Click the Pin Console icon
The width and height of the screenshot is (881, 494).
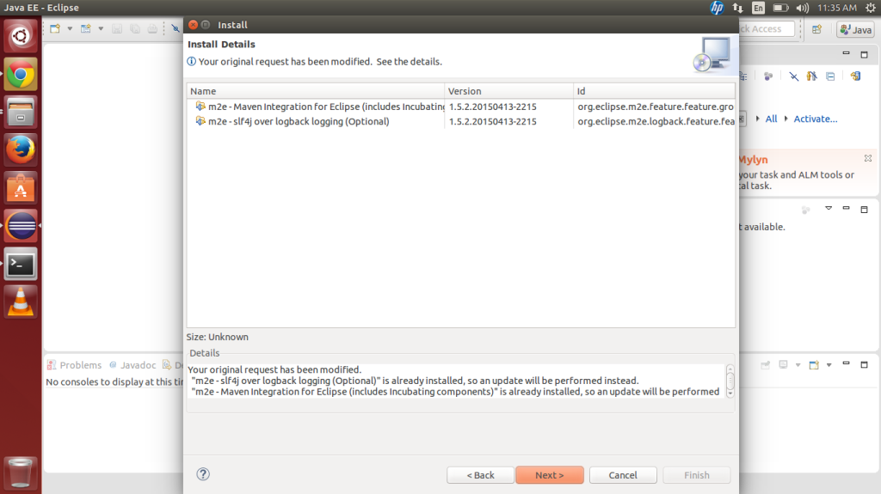tap(765, 365)
